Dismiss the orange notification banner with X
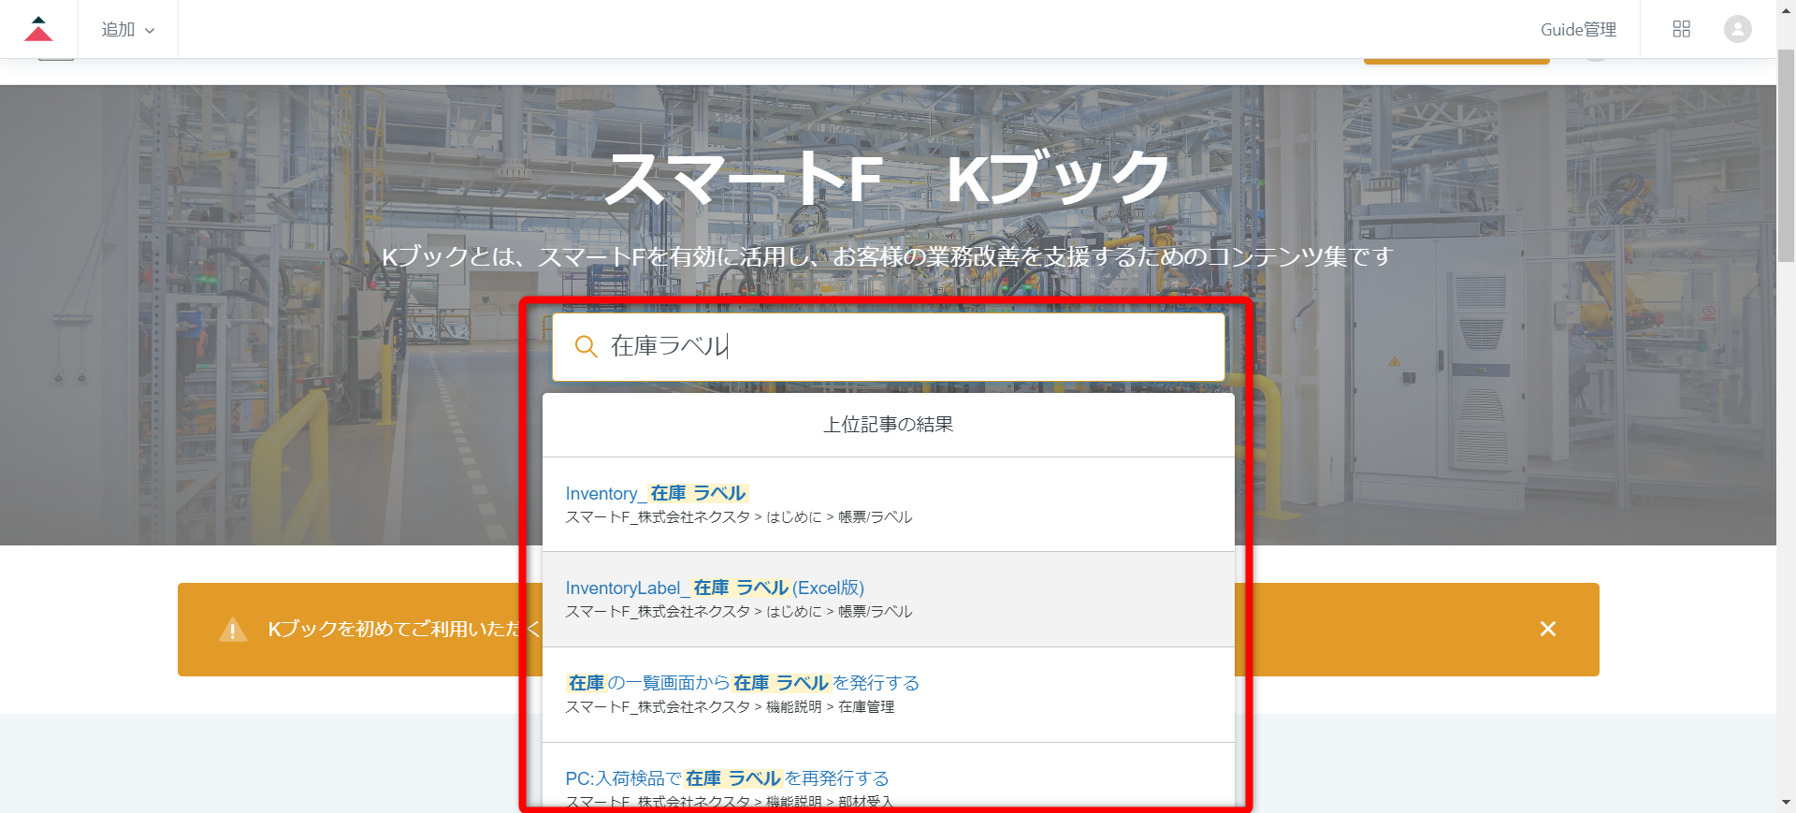The image size is (1796, 813). coord(1547,629)
